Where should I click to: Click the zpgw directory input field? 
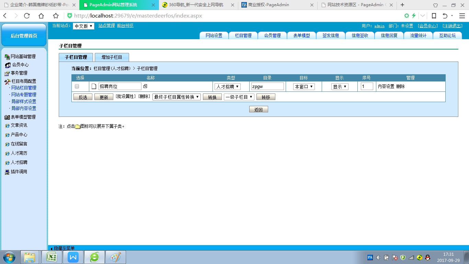pos(267,87)
